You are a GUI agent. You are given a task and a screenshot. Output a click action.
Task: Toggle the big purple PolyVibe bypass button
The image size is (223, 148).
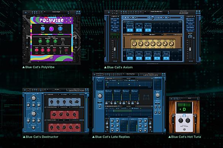(x=51, y=29)
